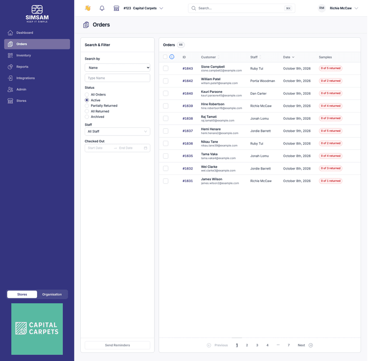
Task: Choose Partially Returned status radio
Action: click(x=87, y=106)
